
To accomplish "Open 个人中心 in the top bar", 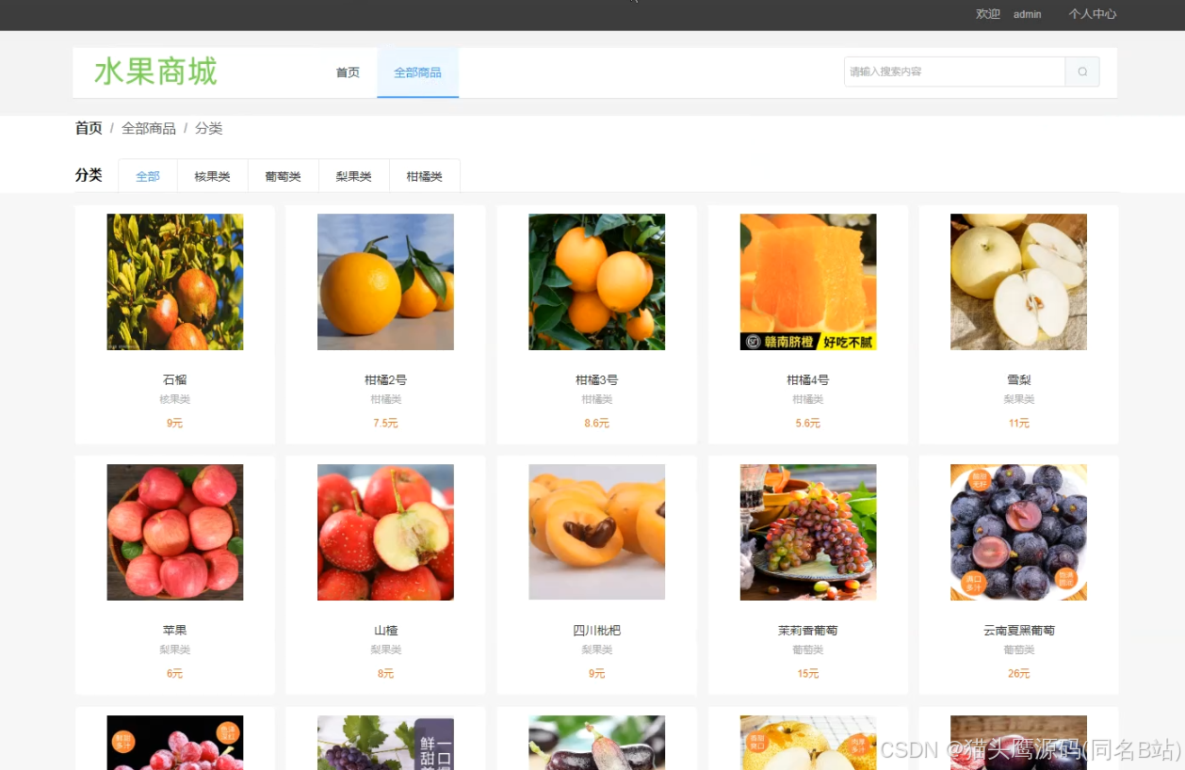I will click(x=1093, y=14).
